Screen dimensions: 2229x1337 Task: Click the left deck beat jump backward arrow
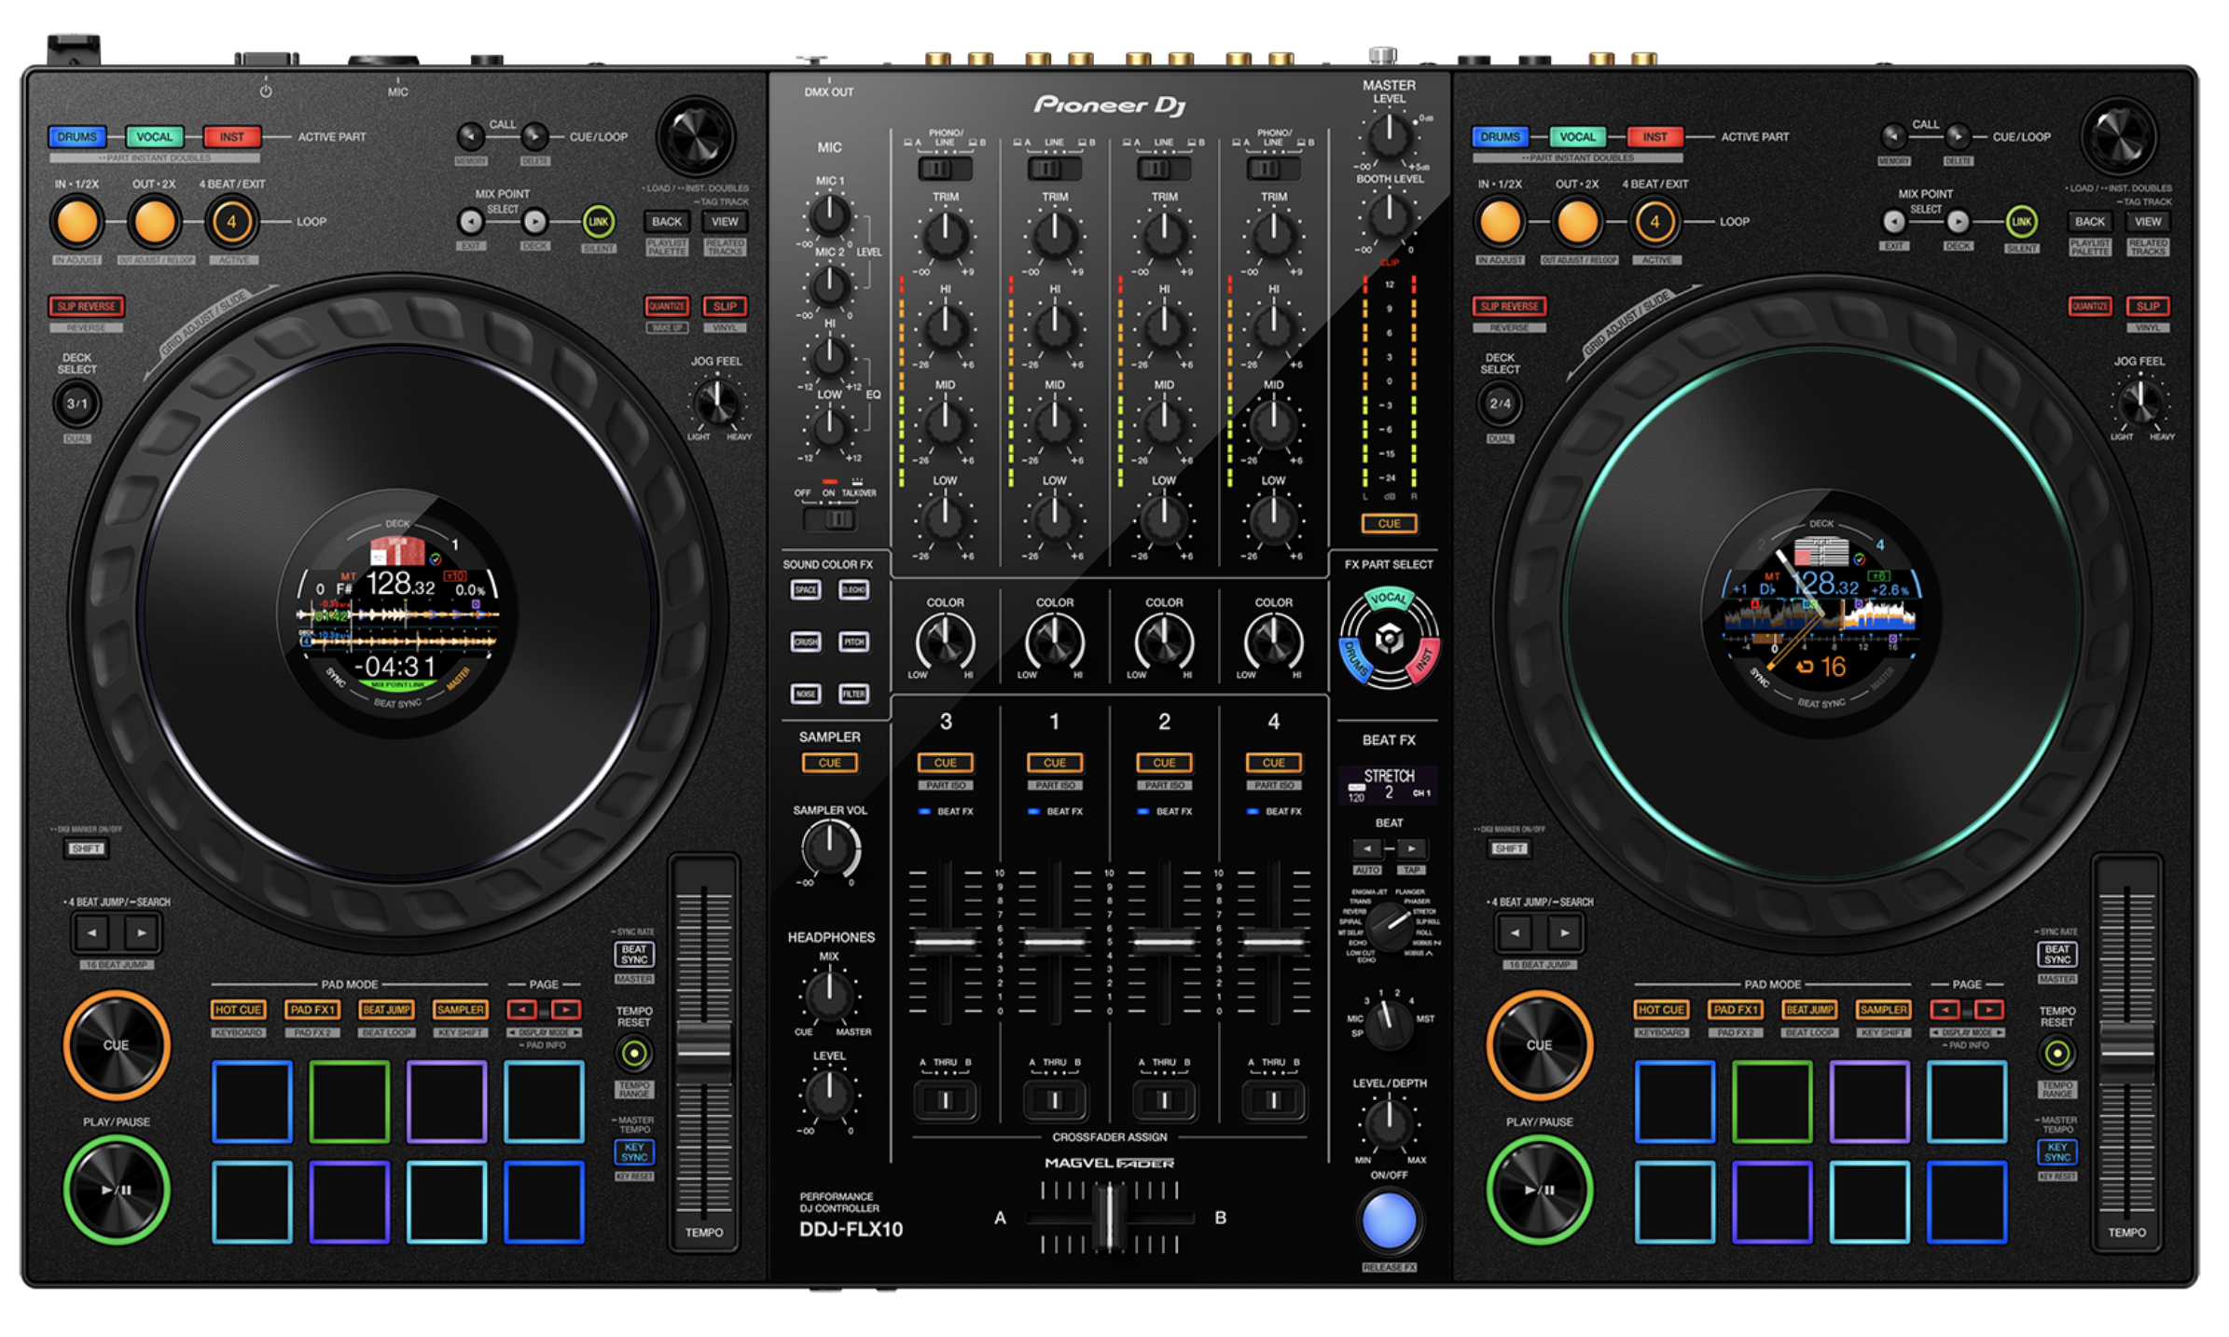point(92,932)
